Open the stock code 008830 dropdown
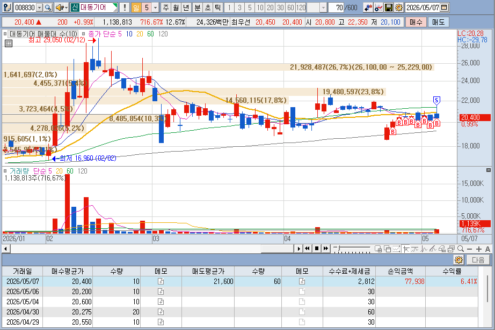Image resolution: width=495 pixels, height=330 pixels. pos(40,7)
